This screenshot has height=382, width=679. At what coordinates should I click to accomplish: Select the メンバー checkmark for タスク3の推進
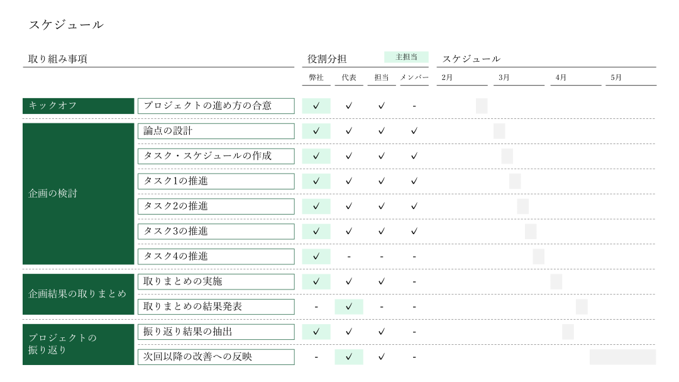(414, 232)
